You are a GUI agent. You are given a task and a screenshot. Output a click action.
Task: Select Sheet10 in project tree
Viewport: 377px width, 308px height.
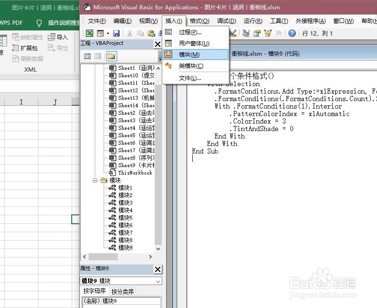132,75
